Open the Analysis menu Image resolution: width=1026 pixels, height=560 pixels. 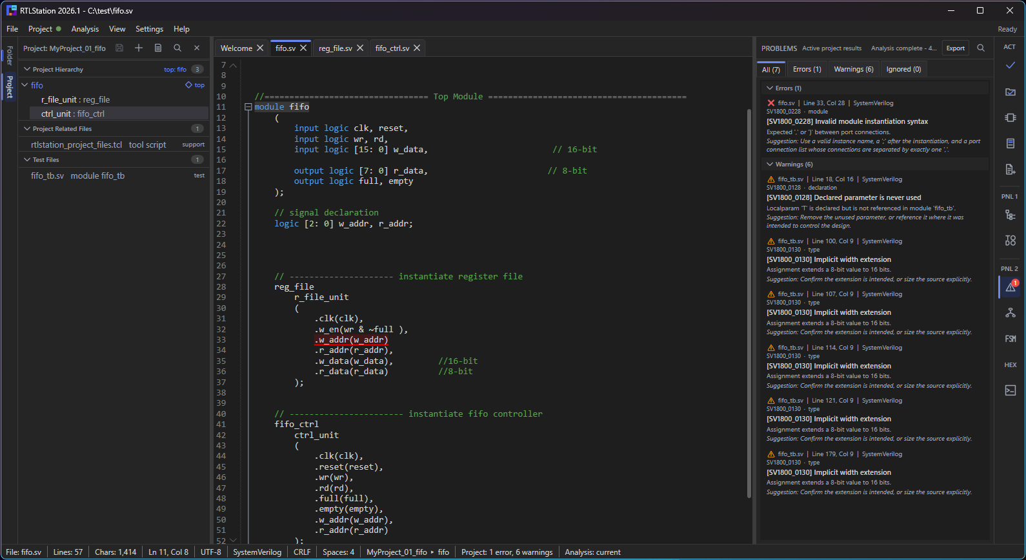(x=85, y=29)
